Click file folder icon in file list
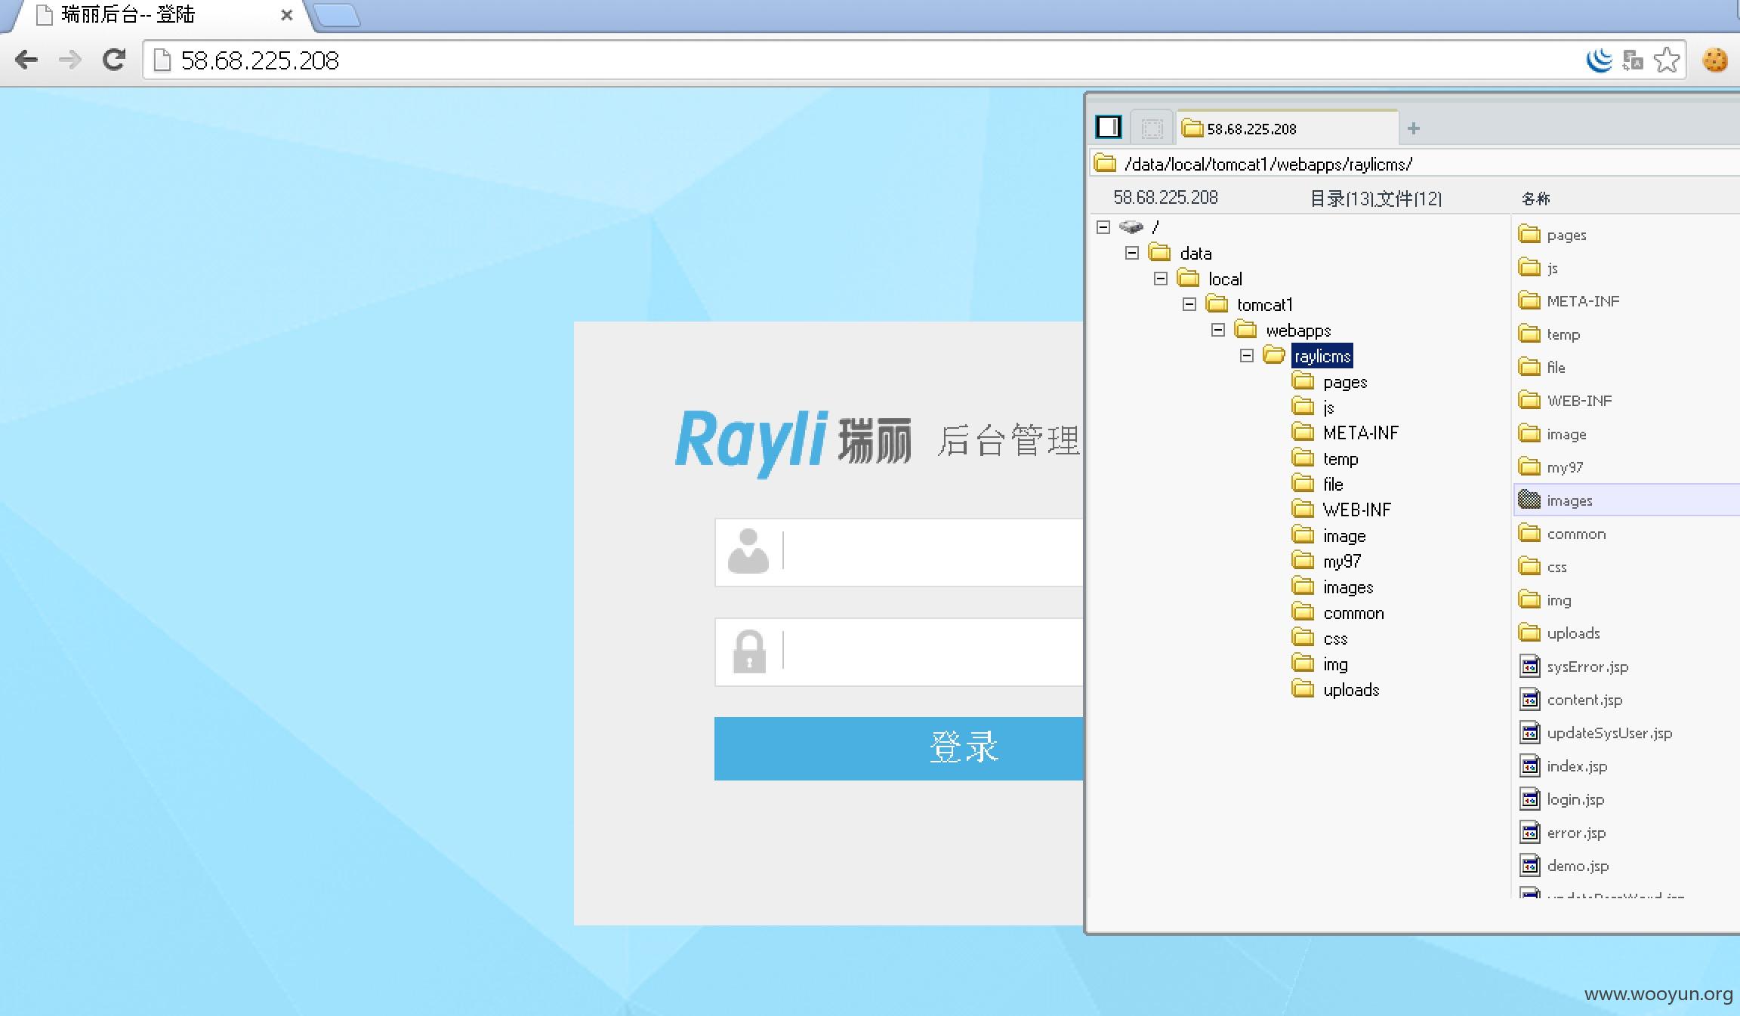 [x=1529, y=368]
